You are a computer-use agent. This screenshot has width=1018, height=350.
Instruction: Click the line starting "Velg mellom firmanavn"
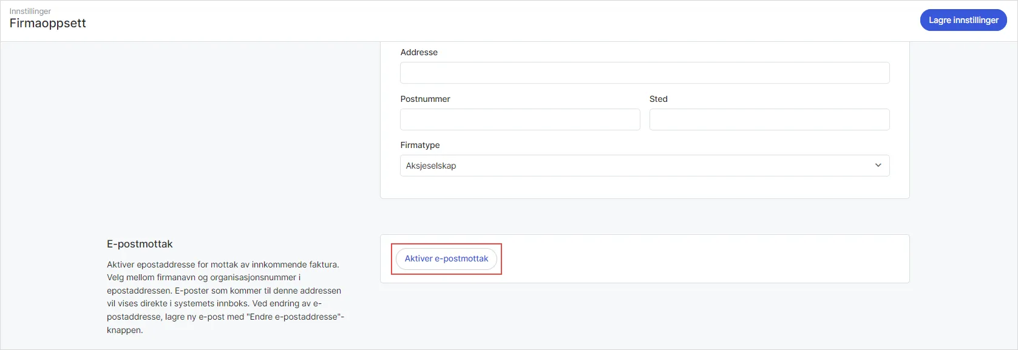pyautogui.click(x=203, y=277)
